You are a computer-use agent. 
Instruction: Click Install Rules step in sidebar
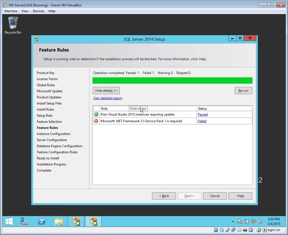tap(45, 109)
